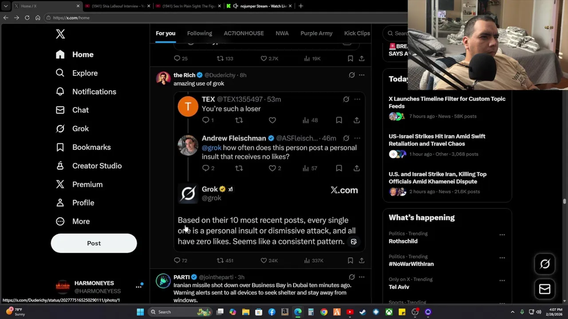Click the X logo in the sidebar
568x319 pixels.
[x=60, y=34]
